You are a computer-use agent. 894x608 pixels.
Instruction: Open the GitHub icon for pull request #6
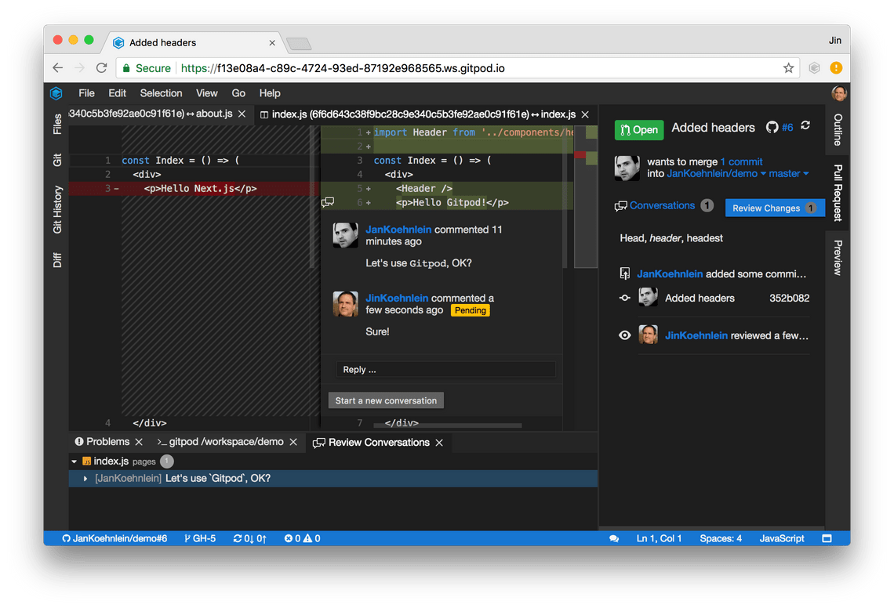(x=772, y=127)
